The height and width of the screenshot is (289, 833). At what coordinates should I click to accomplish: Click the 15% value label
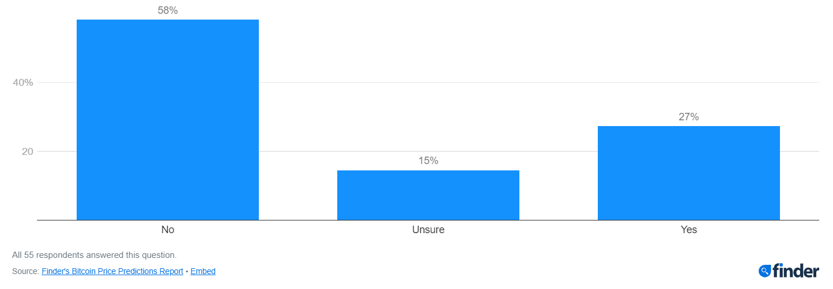point(428,161)
